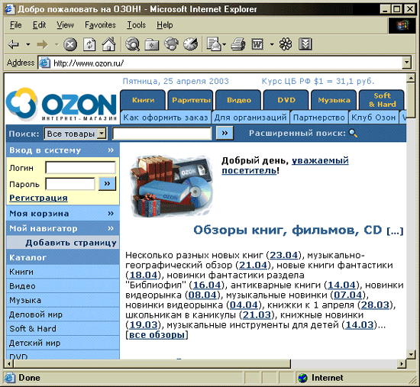Viewport: 420px width, 387px height.
Task: Open the magnifier icon for Расширенный поиск
Action: pos(354,133)
